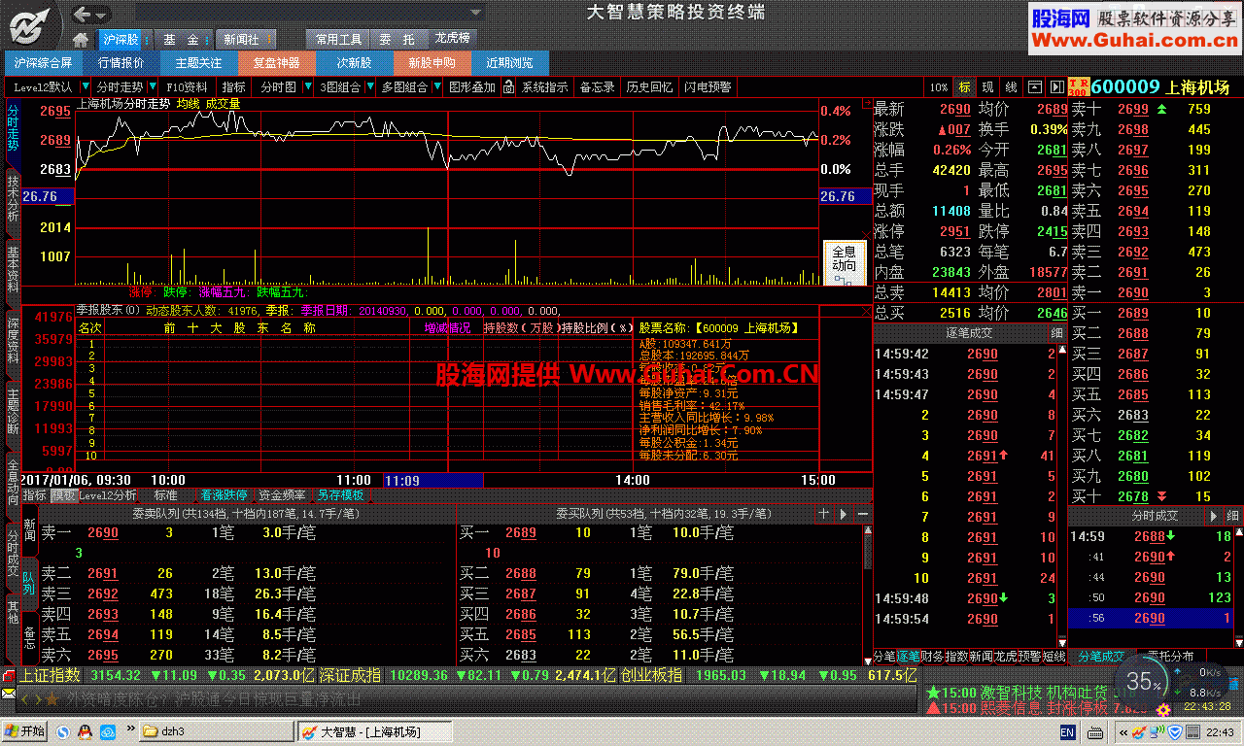Click the TR300 badge before stock code 600009
The height and width of the screenshot is (746, 1244).
(1078, 87)
